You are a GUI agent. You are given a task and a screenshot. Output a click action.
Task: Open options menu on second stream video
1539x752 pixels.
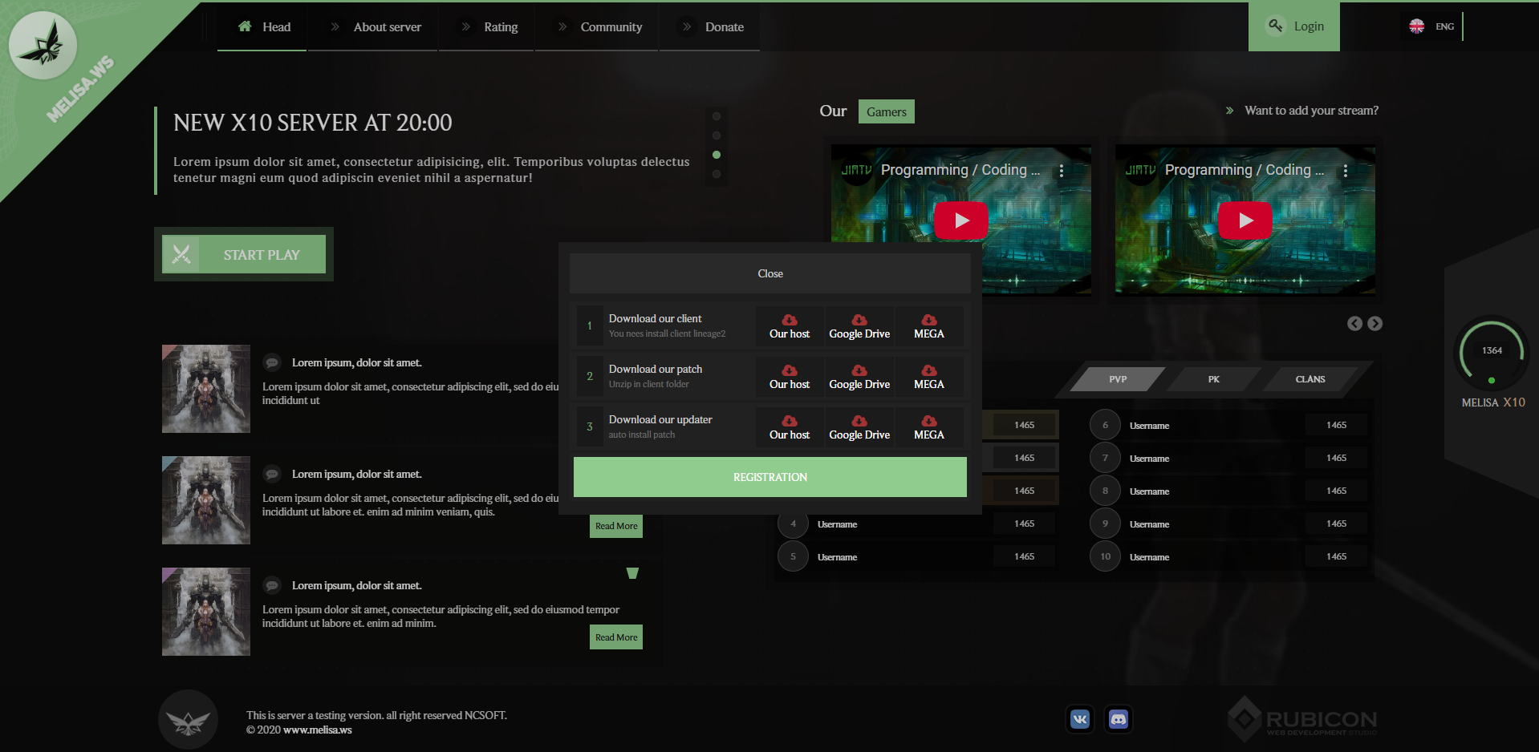tap(1346, 171)
